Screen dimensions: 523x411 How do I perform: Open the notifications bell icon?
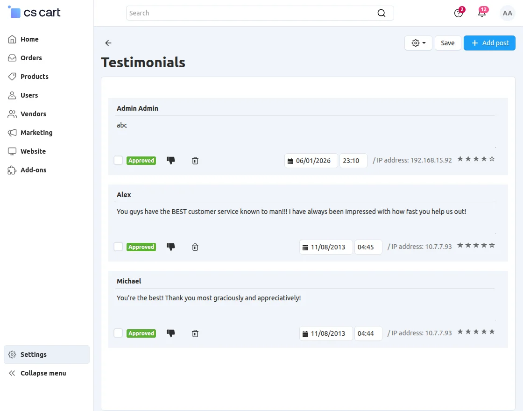click(482, 13)
